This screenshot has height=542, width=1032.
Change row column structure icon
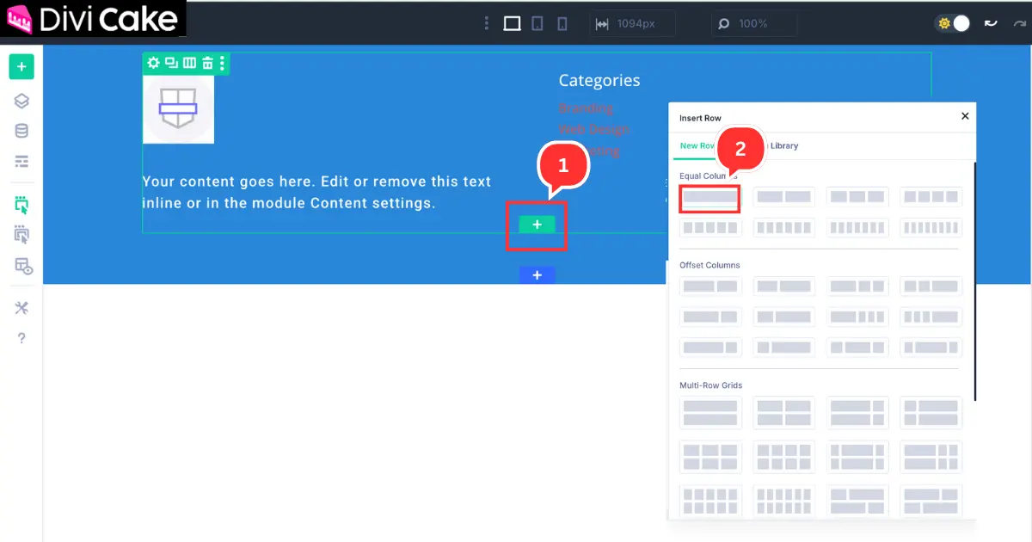(x=188, y=63)
